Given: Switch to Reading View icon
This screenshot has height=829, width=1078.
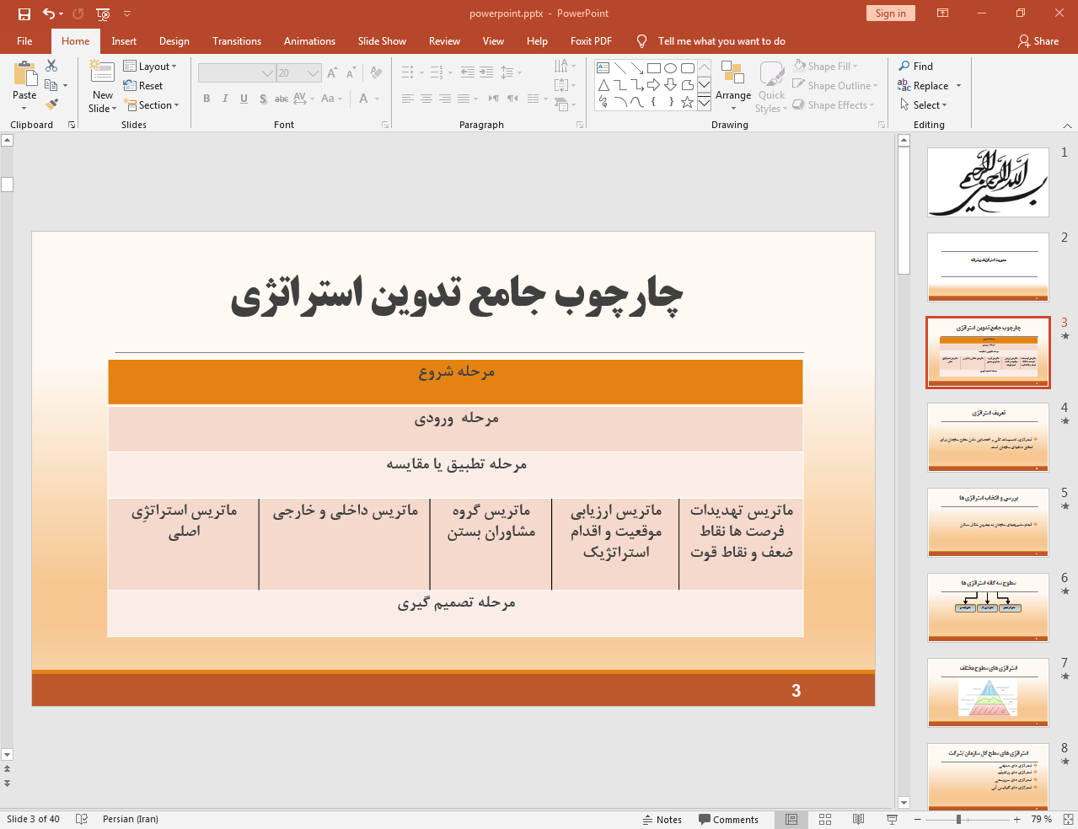Looking at the screenshot, I should pyautogui.click(x=858, y=820).
